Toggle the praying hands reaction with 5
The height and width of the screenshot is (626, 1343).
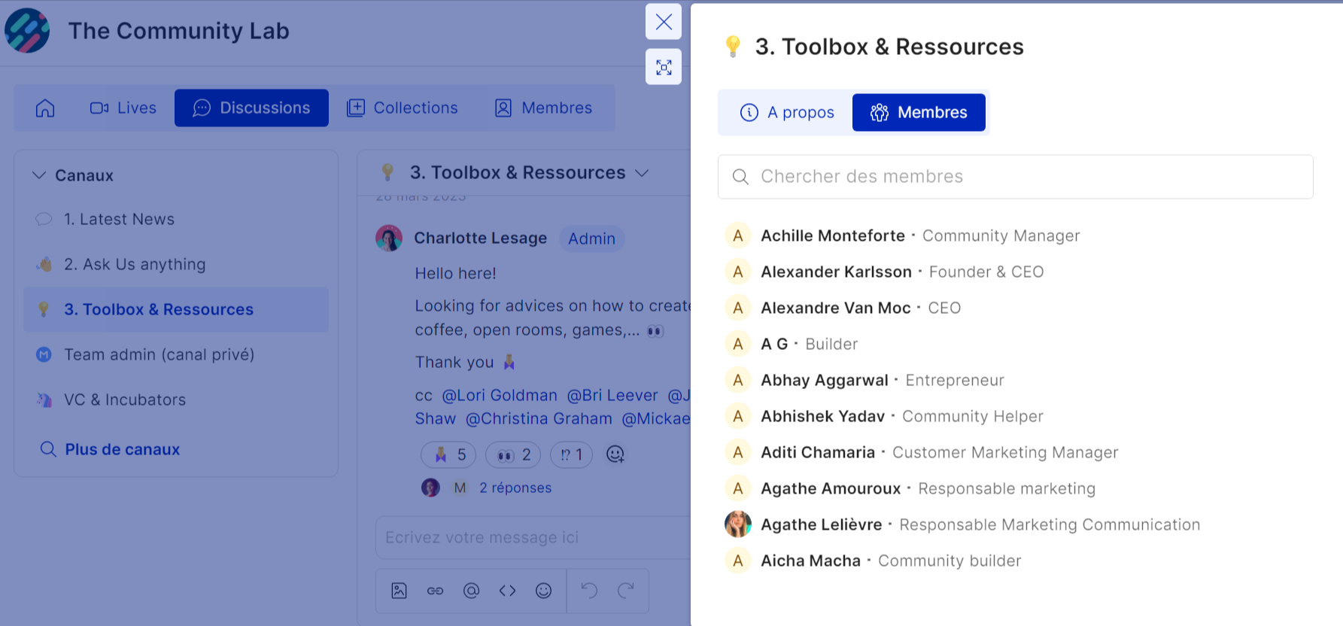pyautogui.click(x=448, y=454)
